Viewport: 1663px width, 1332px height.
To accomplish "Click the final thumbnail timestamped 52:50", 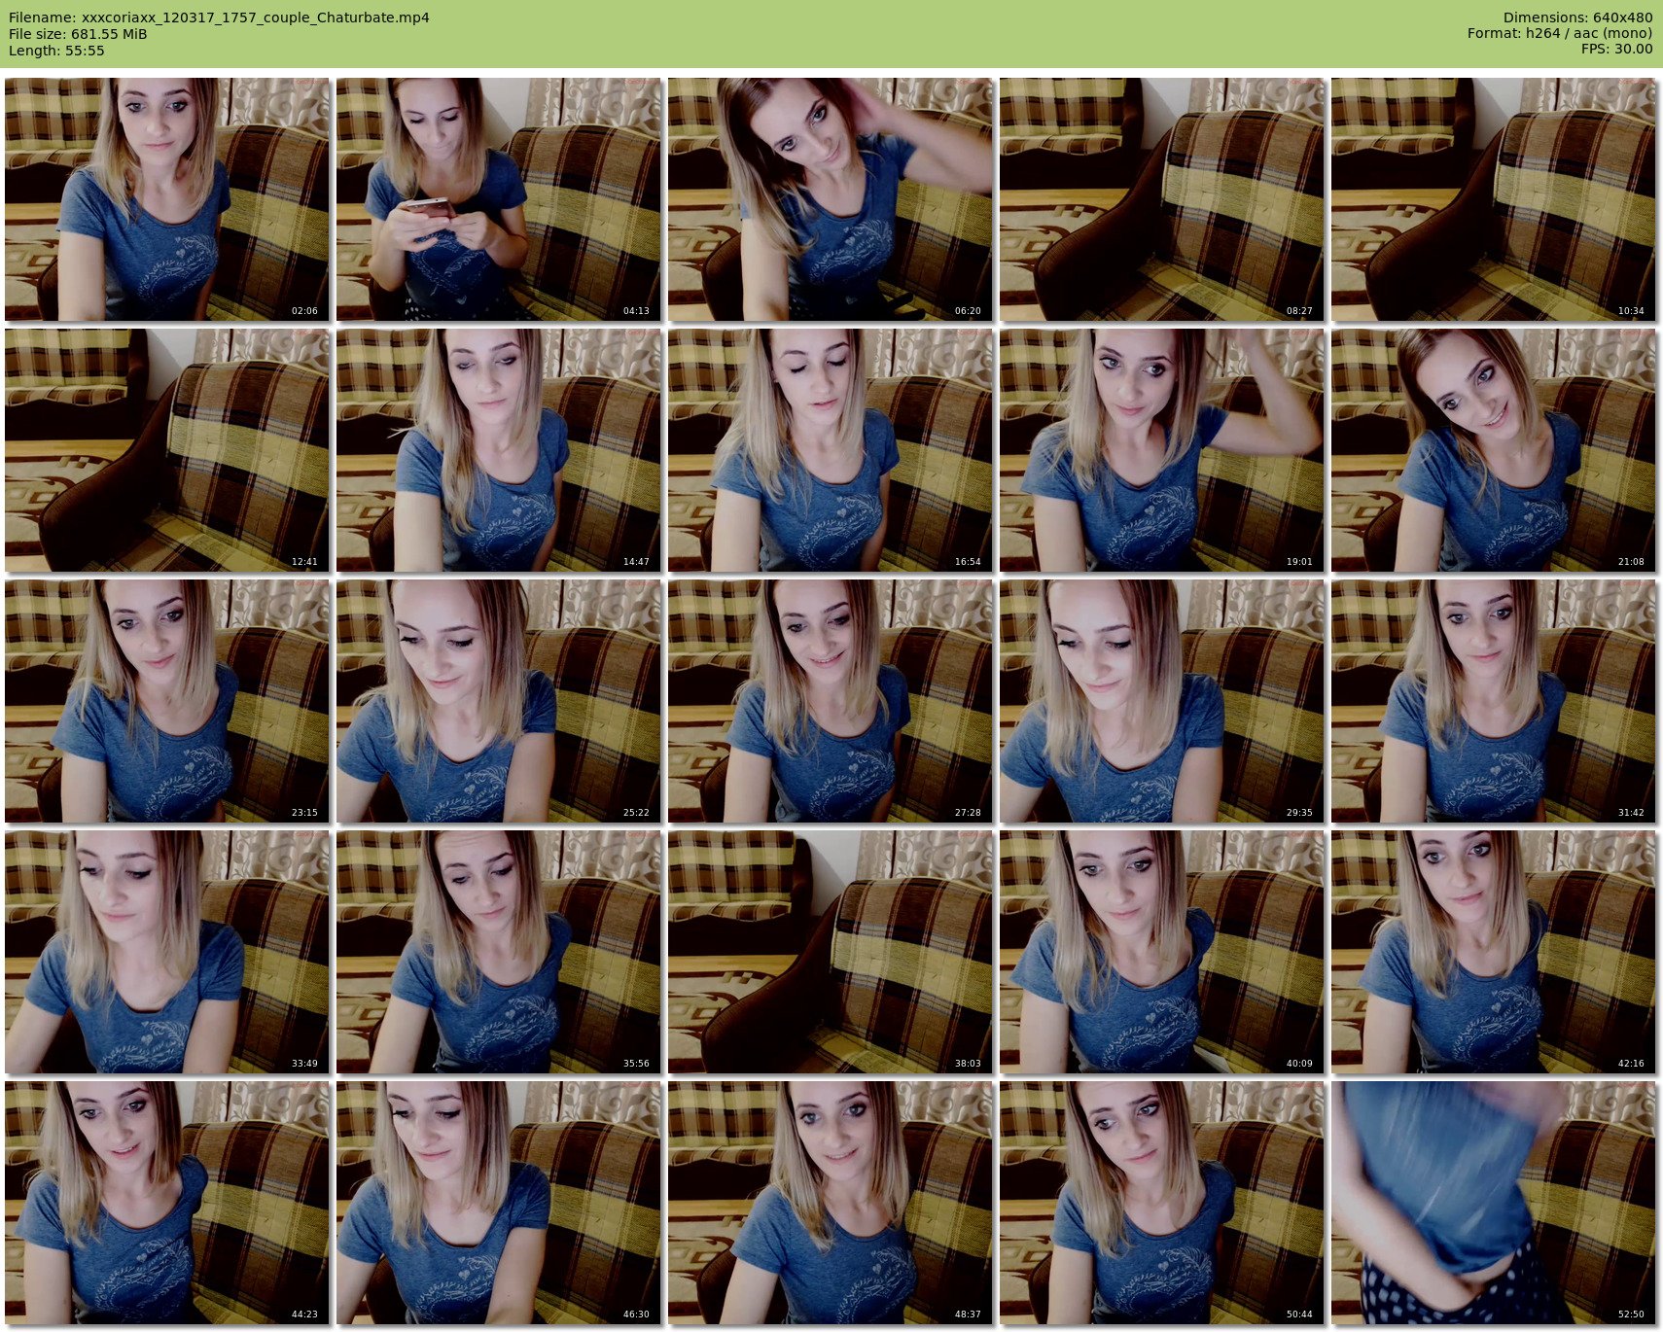I will (x=1493, y=1203).
